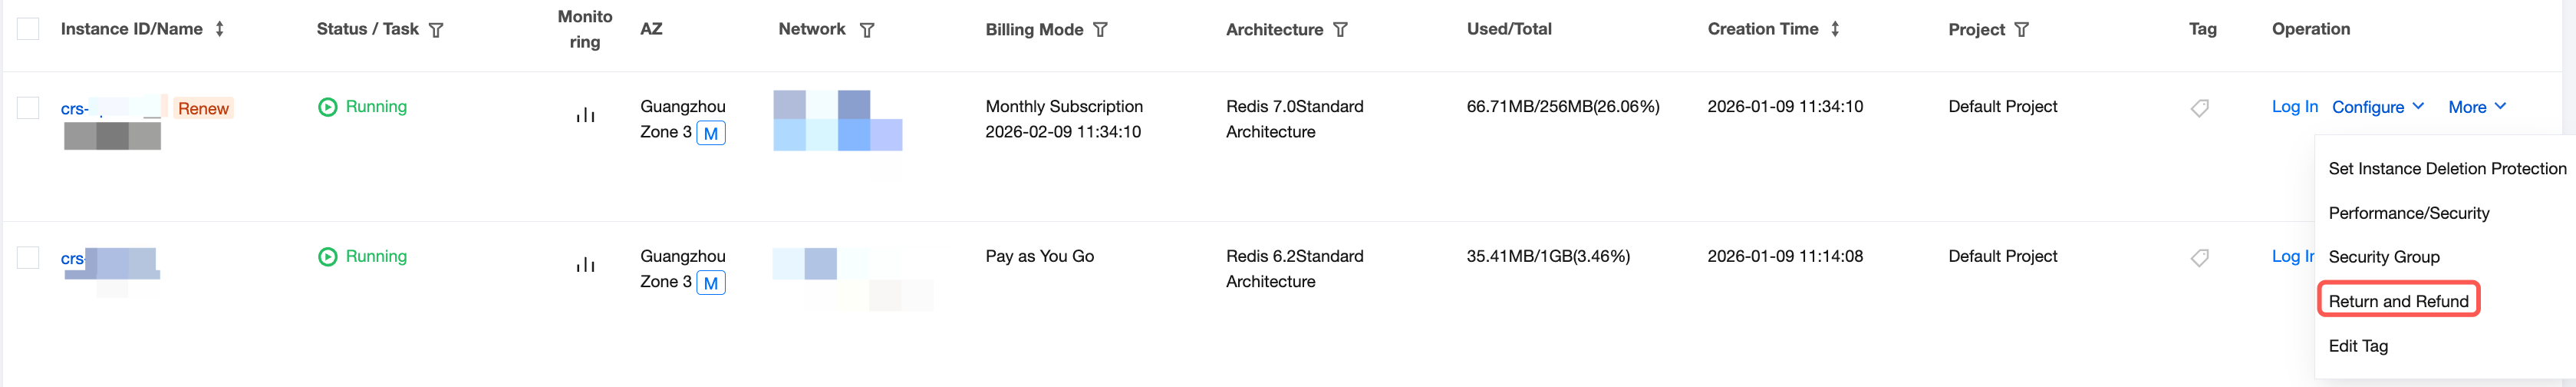Click Renew on the first instance
Screen dimensions: 2576x387
(203, 109)
